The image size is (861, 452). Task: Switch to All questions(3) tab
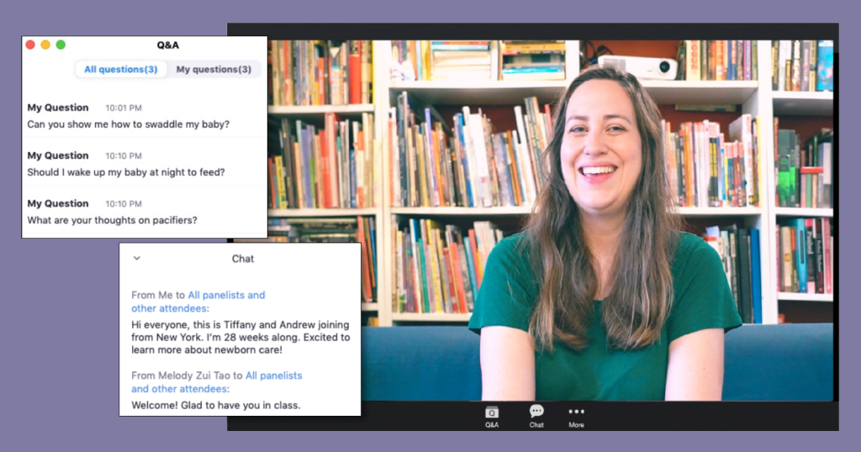pos(121,69)
